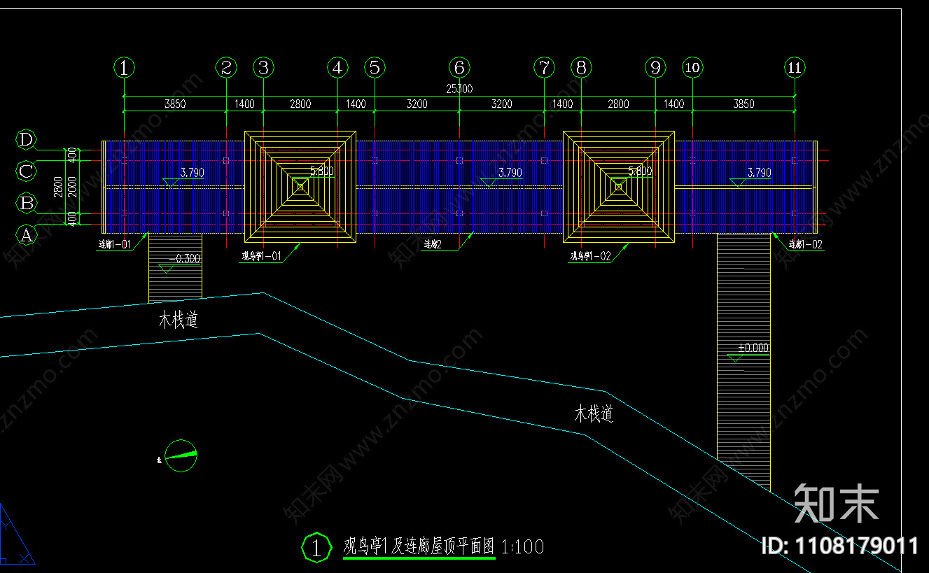The image size is (929, 573).
Task: Select dimension 1400 between axes 4 and 5
Action: point(356,104)
